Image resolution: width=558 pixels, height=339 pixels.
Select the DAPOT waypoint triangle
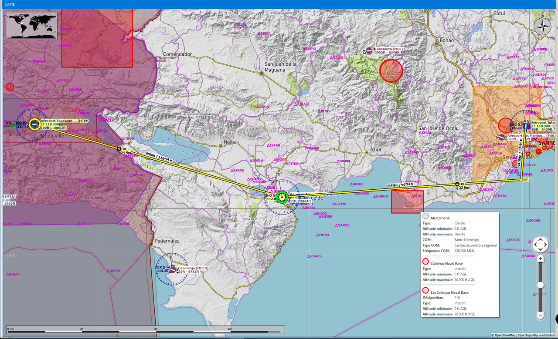37,91
